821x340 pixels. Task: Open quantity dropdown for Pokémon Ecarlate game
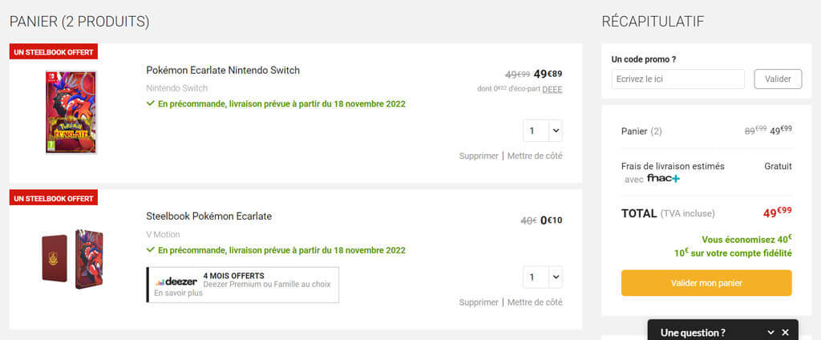pos(543,131)
